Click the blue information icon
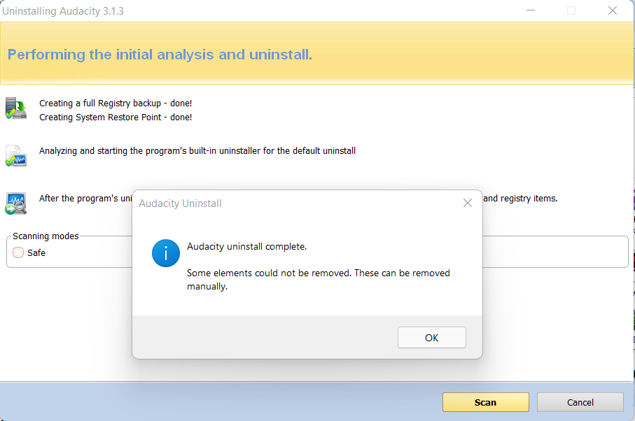The image size is (635, 421). (x=166, y=253)
